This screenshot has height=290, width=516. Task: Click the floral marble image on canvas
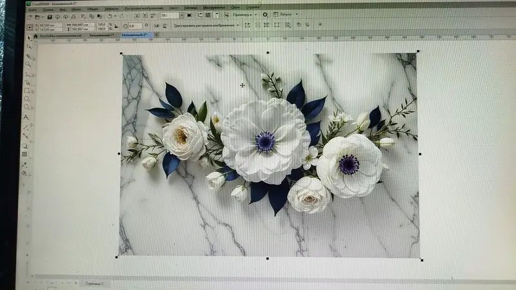click(268, 155)
